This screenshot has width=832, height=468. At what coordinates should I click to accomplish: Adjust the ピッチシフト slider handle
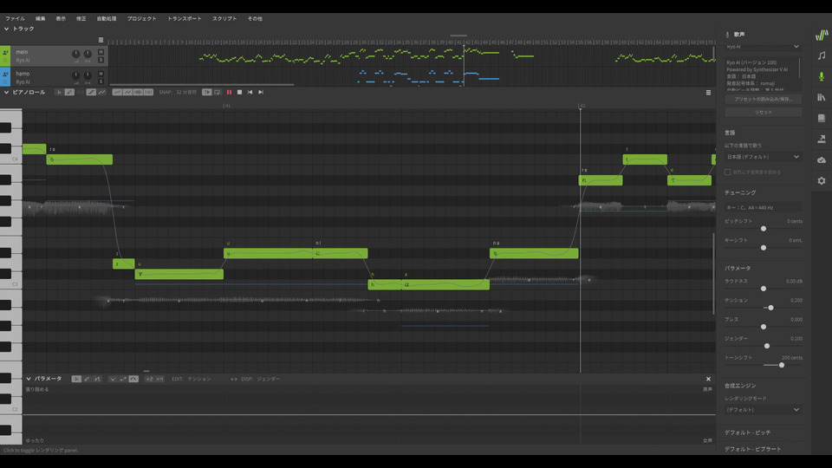click(x=764, y=229)
